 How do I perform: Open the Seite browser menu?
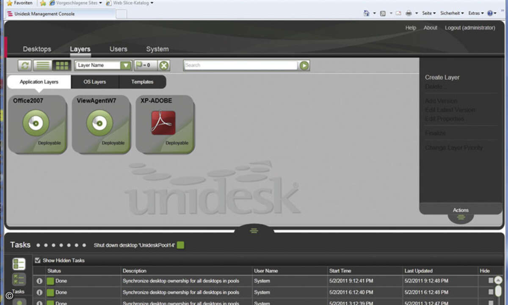coord(429,13)
